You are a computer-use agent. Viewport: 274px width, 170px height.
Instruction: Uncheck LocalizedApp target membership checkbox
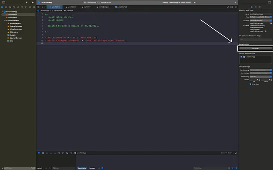click(241, 57)
